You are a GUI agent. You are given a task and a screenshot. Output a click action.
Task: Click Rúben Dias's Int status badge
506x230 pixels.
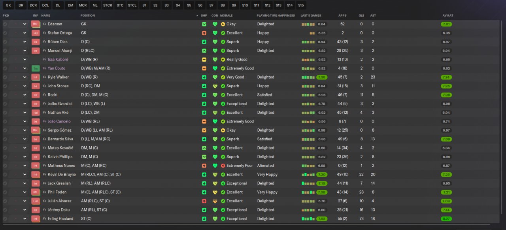(x=36, y=42)
